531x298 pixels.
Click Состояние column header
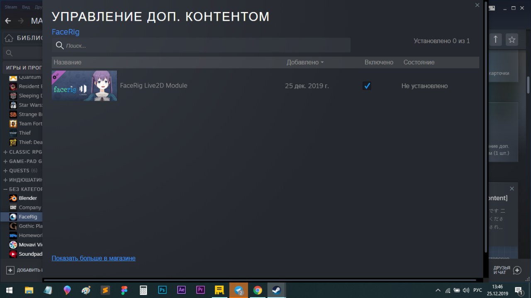(419, 62)
